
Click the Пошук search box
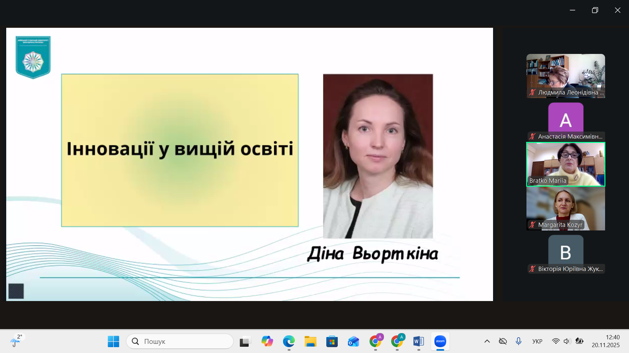pyautogui.click(x=180, y=342)
